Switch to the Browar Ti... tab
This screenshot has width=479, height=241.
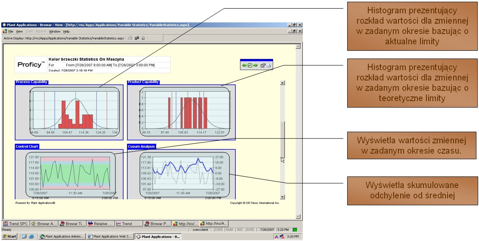click(72, 224)
